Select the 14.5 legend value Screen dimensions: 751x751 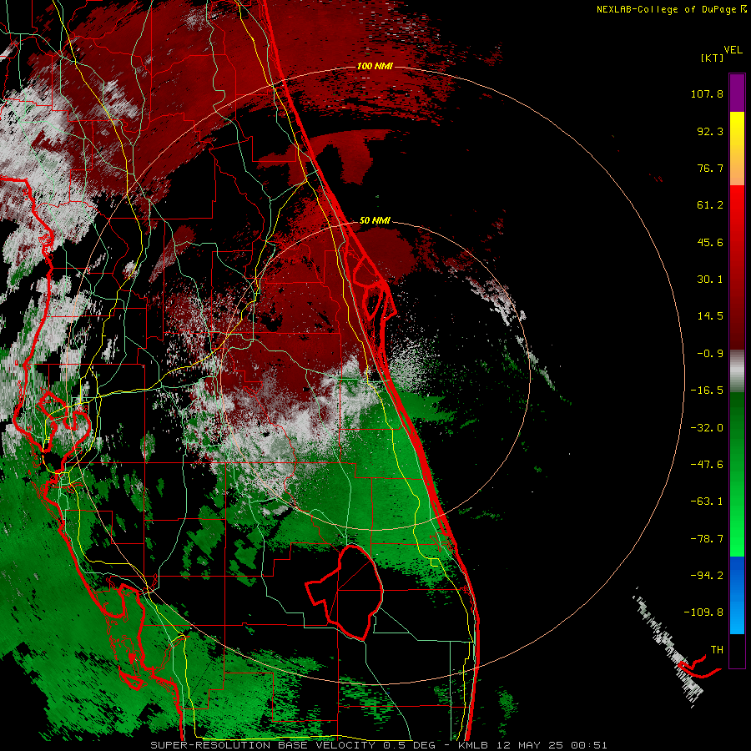tap(710, 316)
